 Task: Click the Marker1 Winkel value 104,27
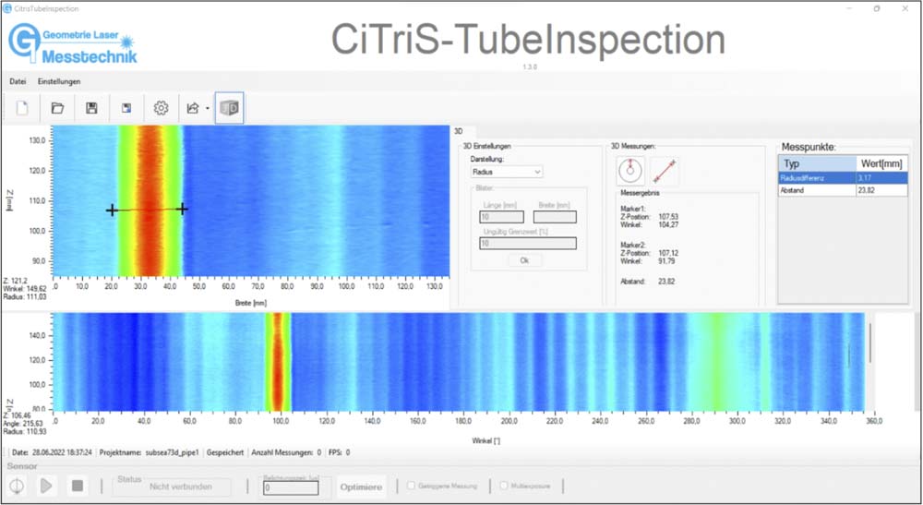click(668, 225)
